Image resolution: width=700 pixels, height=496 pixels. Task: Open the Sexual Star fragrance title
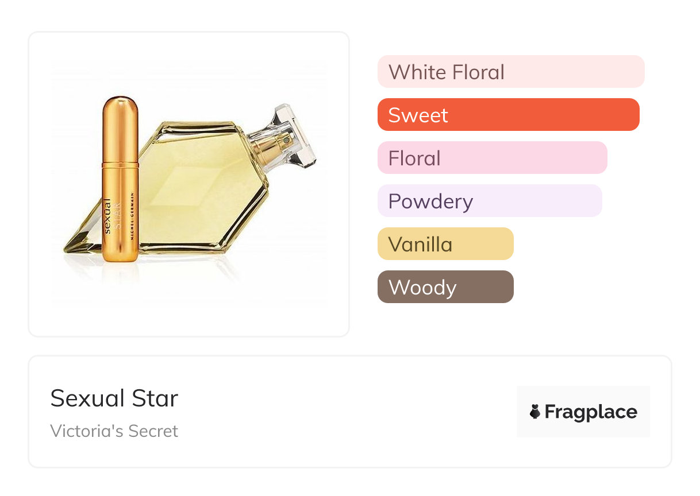pos(114,398)
